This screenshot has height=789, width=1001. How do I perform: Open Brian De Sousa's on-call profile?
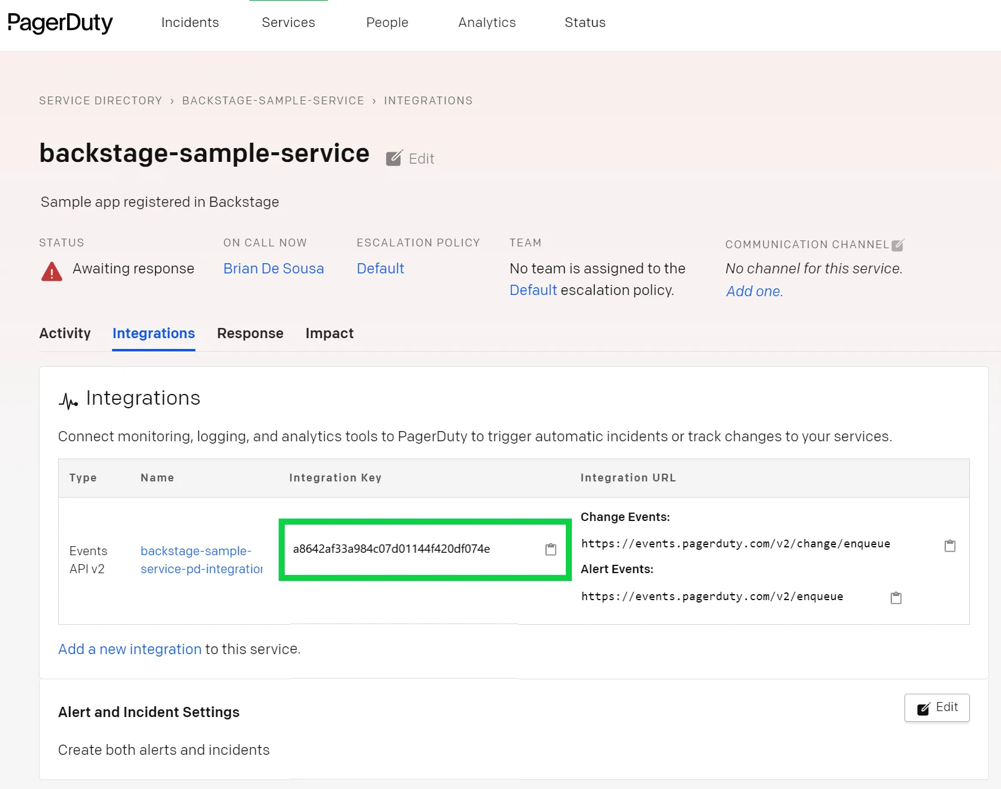[x=273, y=269]
